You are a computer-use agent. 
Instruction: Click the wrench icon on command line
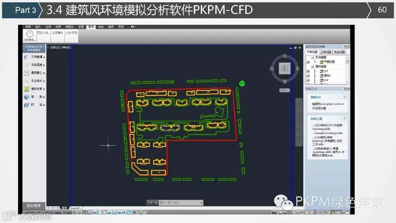[x=156, y=203]
